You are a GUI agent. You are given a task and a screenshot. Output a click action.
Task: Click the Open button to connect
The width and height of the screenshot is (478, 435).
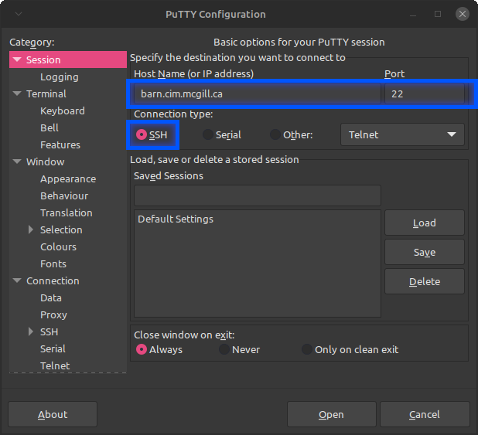click(x=331, y=415)
